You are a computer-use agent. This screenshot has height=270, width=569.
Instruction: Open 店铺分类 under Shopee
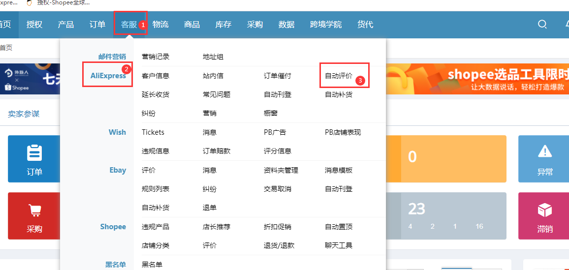(156, 246)
